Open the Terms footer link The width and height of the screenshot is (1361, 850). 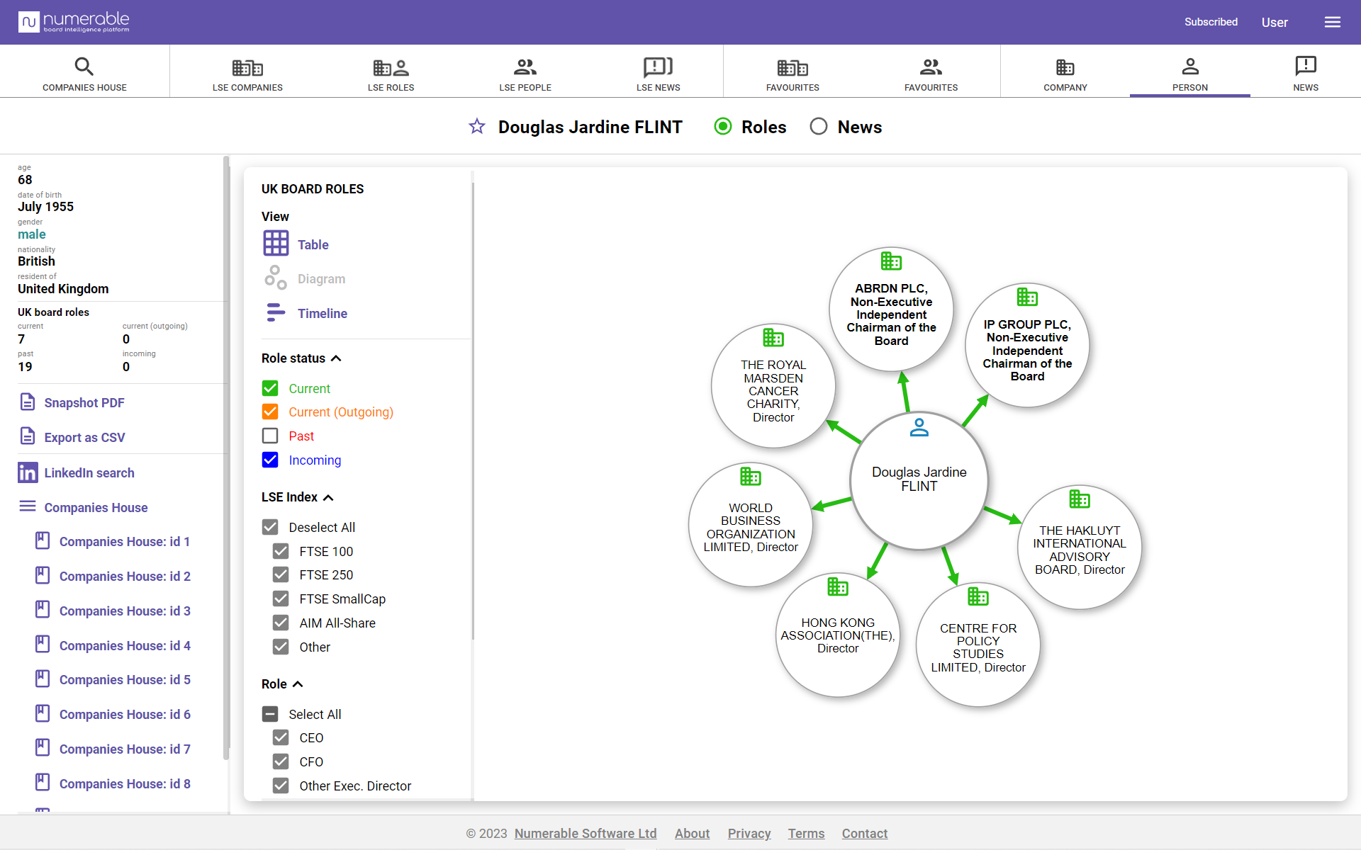[x=806, y=834]
